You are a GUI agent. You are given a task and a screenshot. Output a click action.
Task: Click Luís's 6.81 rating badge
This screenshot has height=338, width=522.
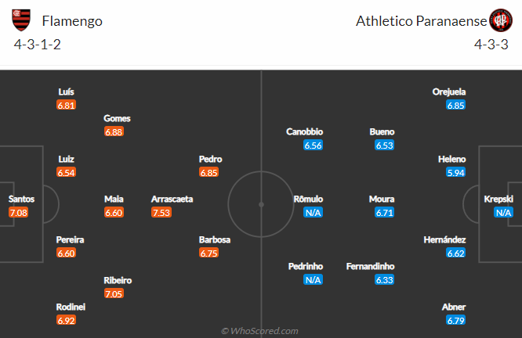[67, 105]
